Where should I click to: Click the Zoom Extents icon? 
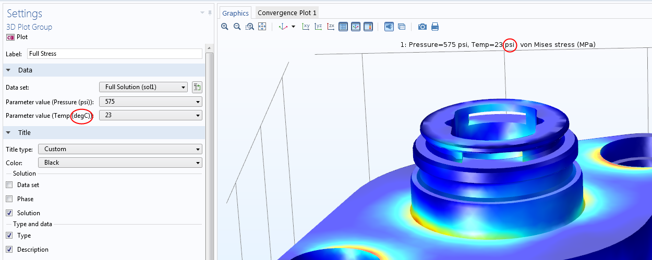point(262,27)
